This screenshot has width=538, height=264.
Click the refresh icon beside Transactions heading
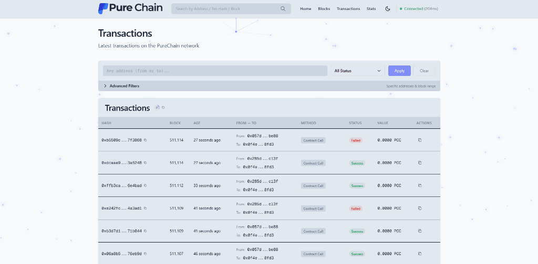[163, 107]
